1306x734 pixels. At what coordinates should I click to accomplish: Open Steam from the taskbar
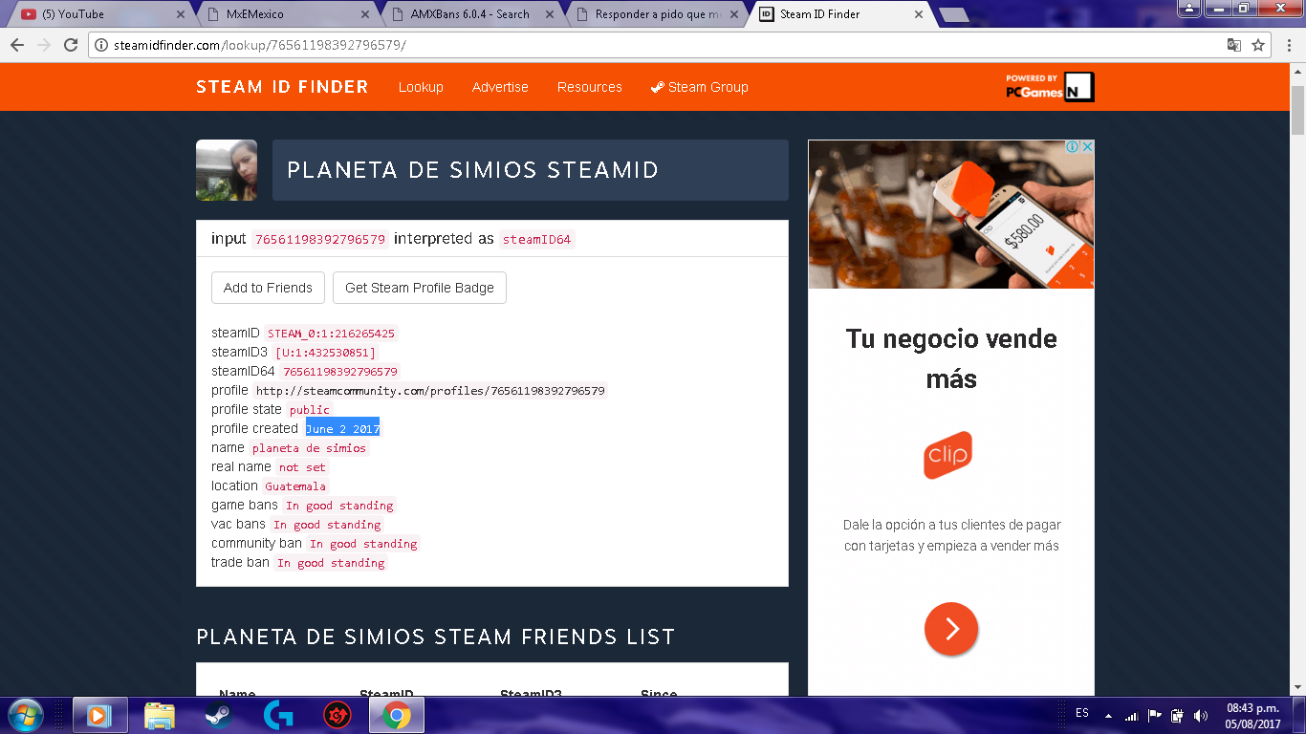pyautogui.click(x=218, y=715)
